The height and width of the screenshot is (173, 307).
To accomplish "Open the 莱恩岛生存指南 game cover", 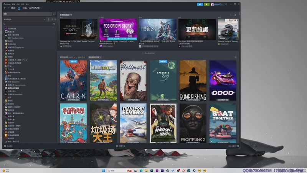I will pos(103,81).
